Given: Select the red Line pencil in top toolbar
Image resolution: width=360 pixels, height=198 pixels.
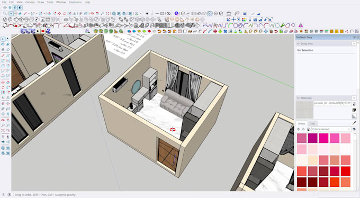Looking at the screenshot, I should pos(25,14).
